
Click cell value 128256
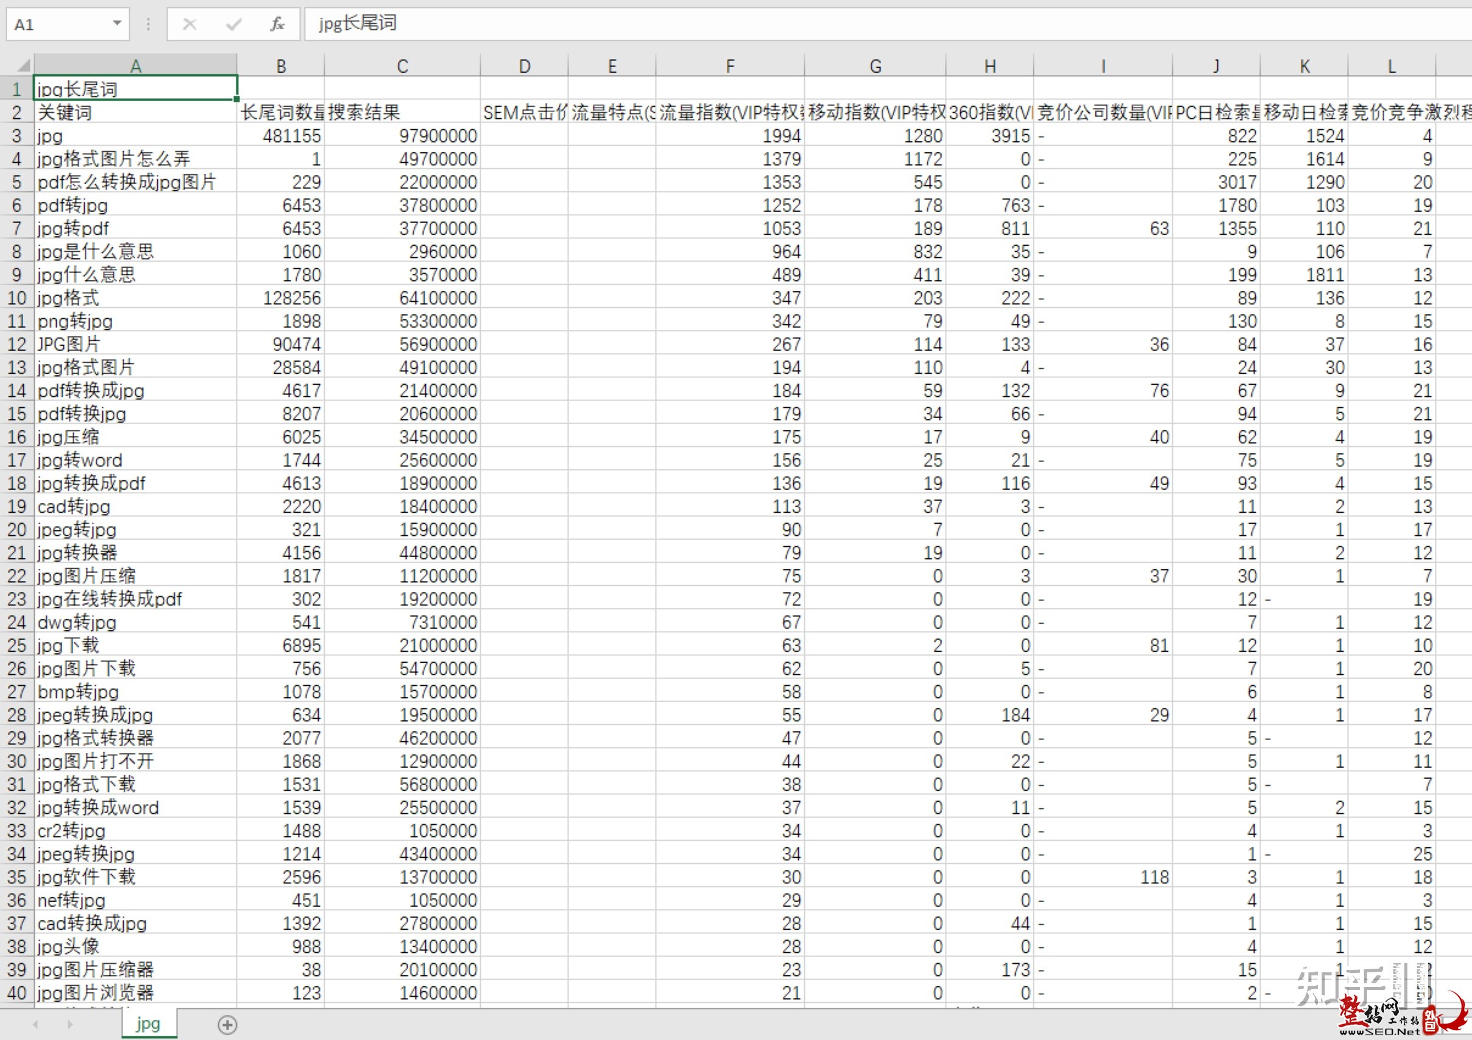pyautogui.click(x=281, y=297)
